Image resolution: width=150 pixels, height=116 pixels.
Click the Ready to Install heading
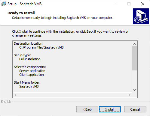[21, 13]
